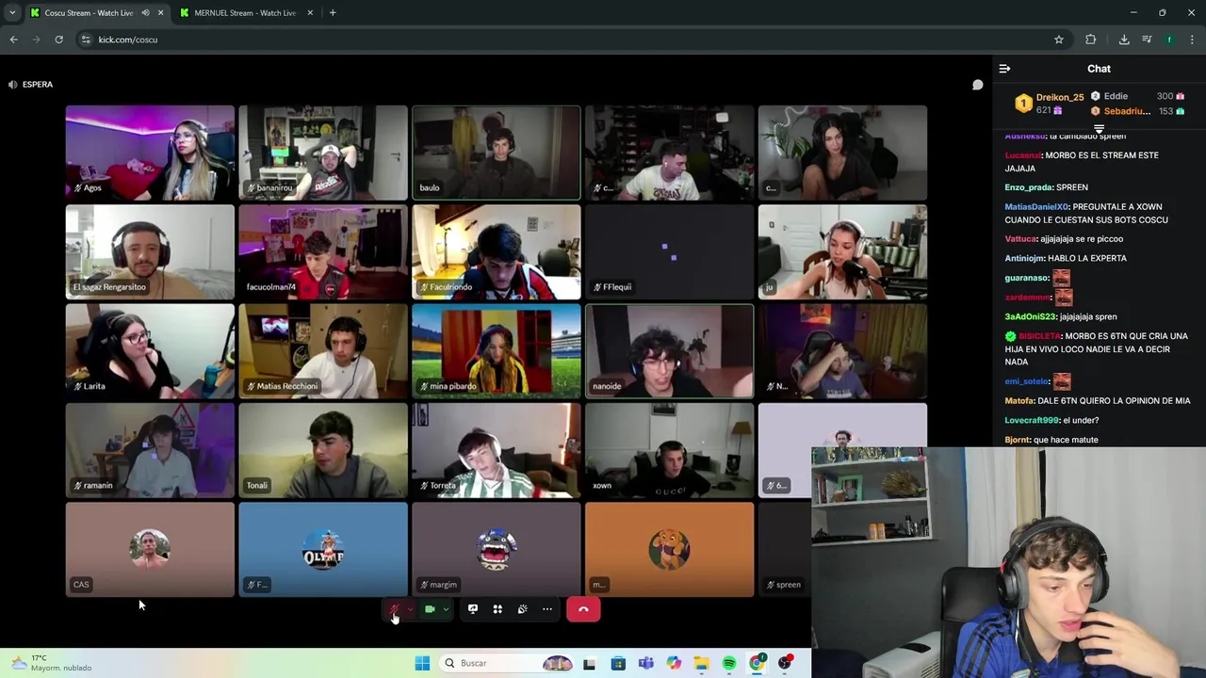Open a new browser tab
This screenshot has height=678, width=1206.
[x=333, y=13]
